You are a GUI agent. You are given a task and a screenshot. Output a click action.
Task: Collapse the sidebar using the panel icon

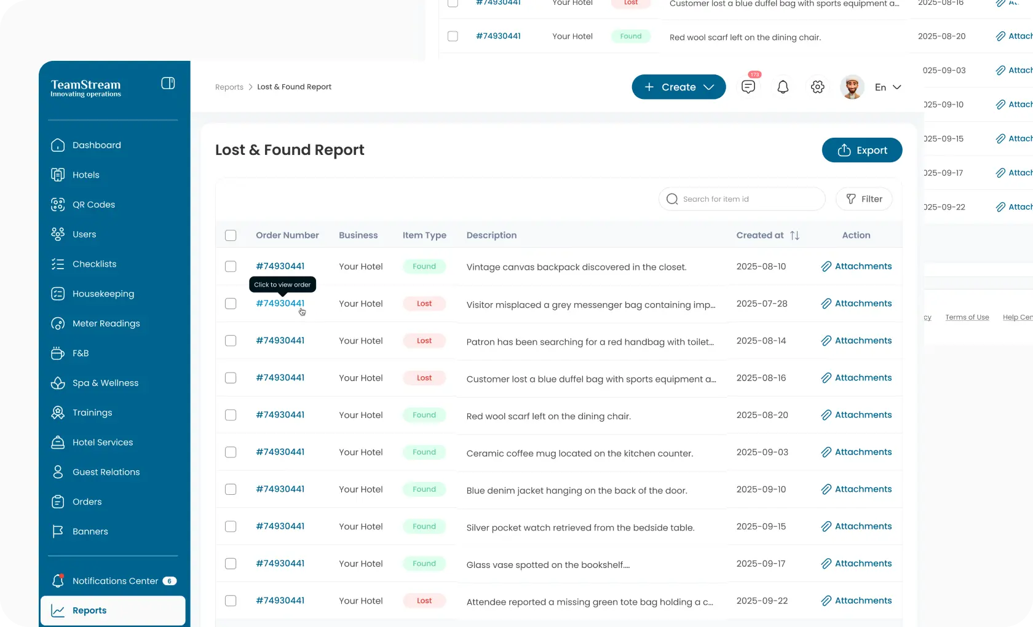pos(168,84)
